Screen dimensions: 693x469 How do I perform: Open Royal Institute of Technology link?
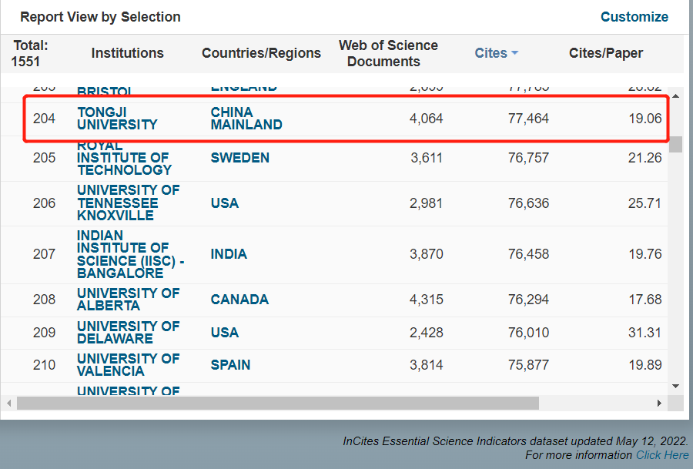124,158
